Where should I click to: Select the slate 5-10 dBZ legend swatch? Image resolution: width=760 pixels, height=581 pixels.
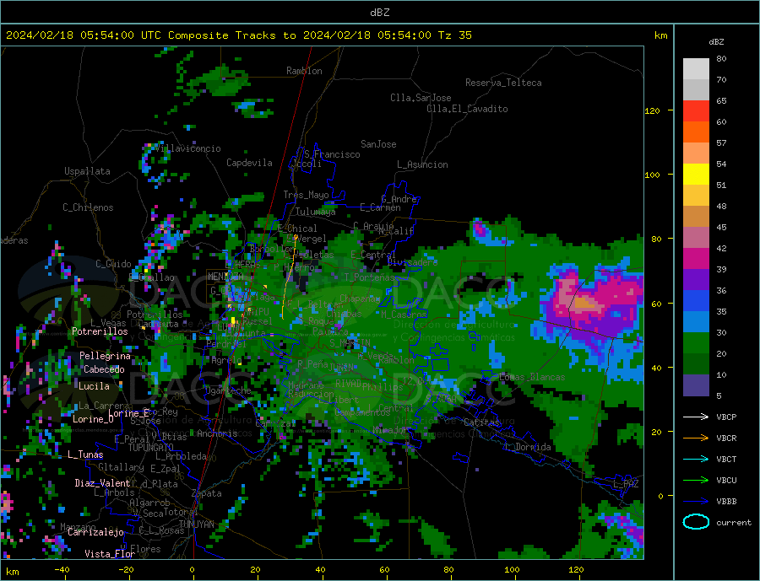click(x=696, y=385)
